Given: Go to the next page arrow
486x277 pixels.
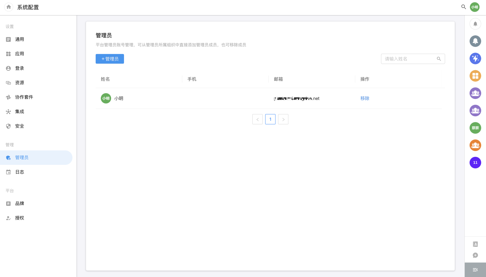Looking at the screenshot, I should [x=283, y=119].
